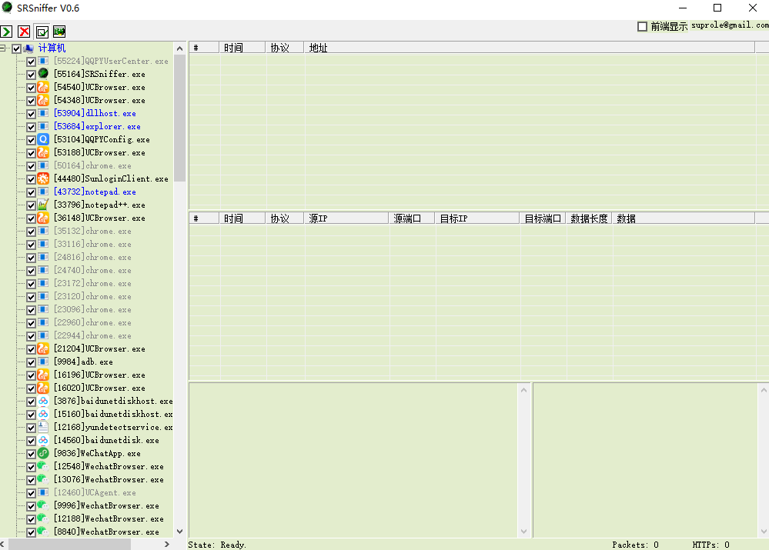The width and height of the screenshot is (769, 550).
Task: Select [15160]baidunetdiskhost in the tree
Action: (x=113, y=414)
